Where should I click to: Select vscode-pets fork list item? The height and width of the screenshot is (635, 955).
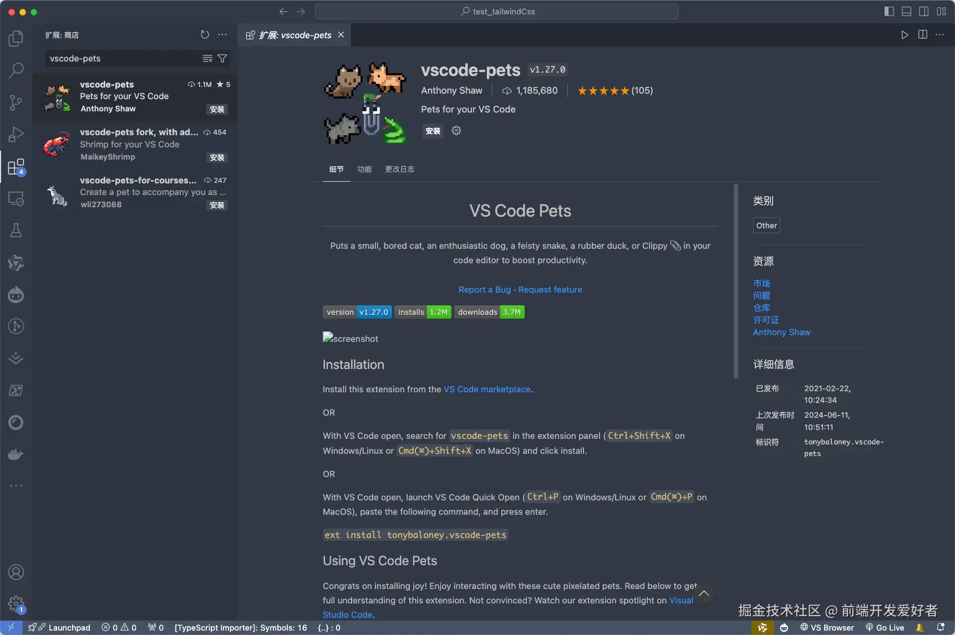point(135,145)
